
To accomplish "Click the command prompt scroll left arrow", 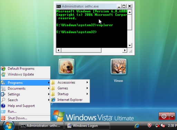I will [59, 50].
